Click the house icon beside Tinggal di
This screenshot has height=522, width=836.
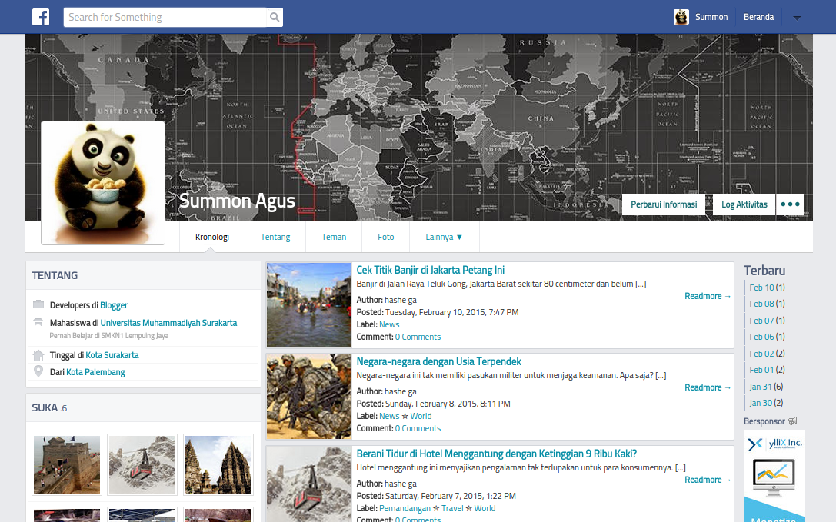(x=38, y=354)
